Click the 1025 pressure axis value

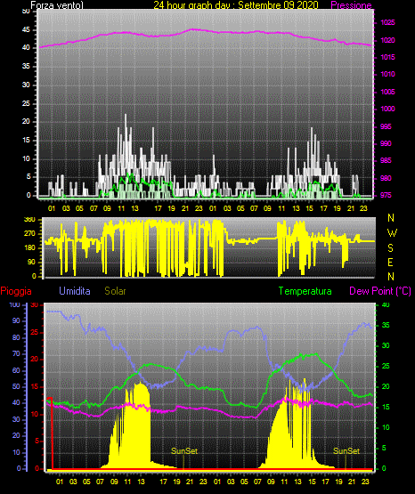(387, 22)
